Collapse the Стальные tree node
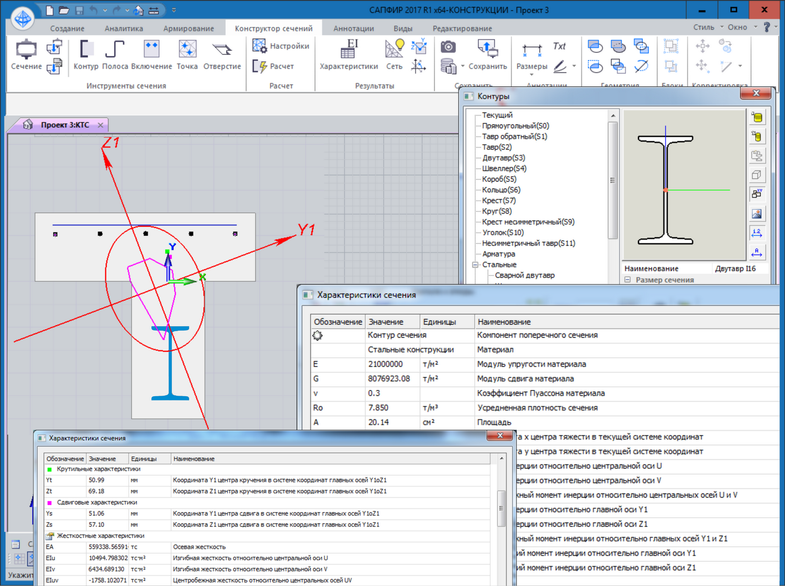This screenshot has height=586, width=785. click(x=475, y=265)
